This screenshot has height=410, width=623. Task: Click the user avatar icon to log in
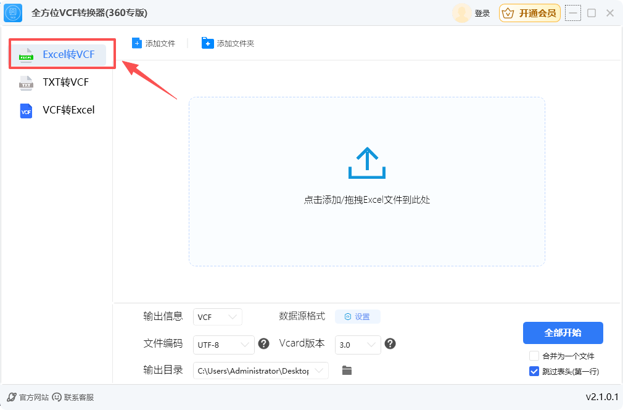tap(461, 13)
